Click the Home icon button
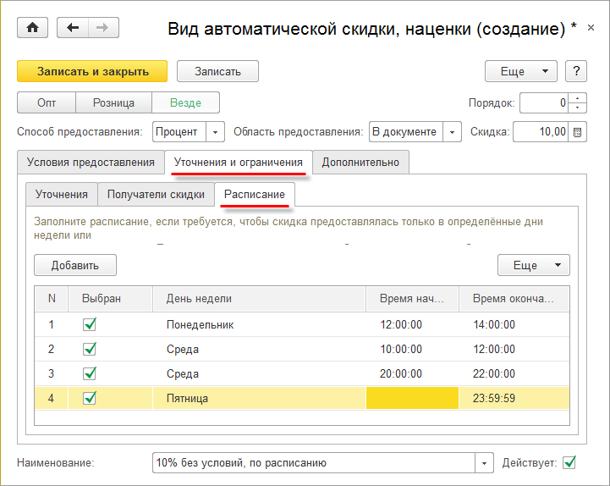610x486 pixels. tap(33, 28)
